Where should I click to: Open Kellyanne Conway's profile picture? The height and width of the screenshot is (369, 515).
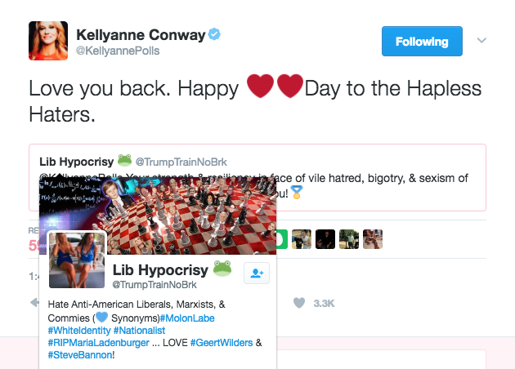tap(50, 41)
